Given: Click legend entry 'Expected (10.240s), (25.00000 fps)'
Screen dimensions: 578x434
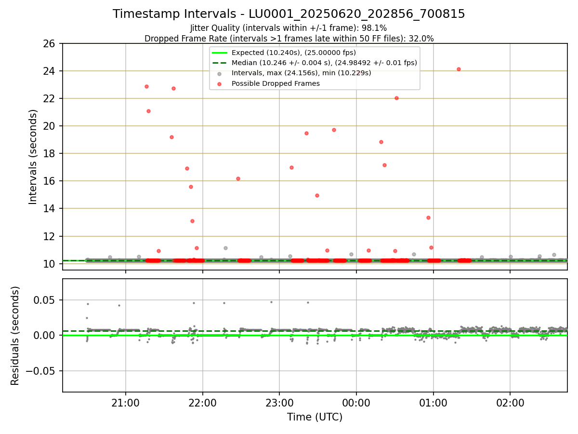Looking at the screenshot, I should click(293, 53).
